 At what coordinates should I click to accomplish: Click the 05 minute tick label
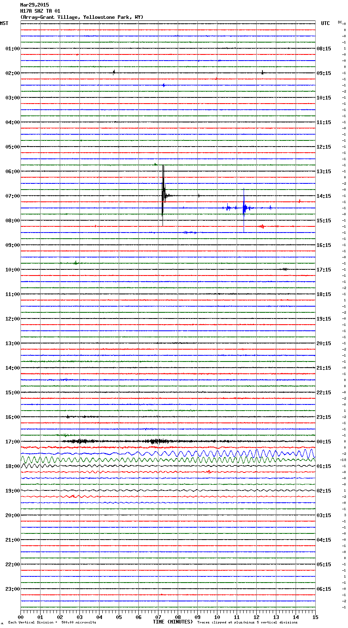coord(119,617)
